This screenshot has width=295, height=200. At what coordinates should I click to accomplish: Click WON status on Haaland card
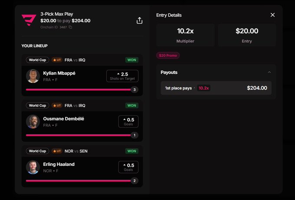pyautogui.click(x=132, y=151)
